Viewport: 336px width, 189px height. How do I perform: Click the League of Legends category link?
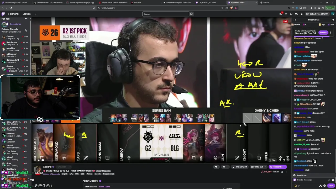point(51,174)
